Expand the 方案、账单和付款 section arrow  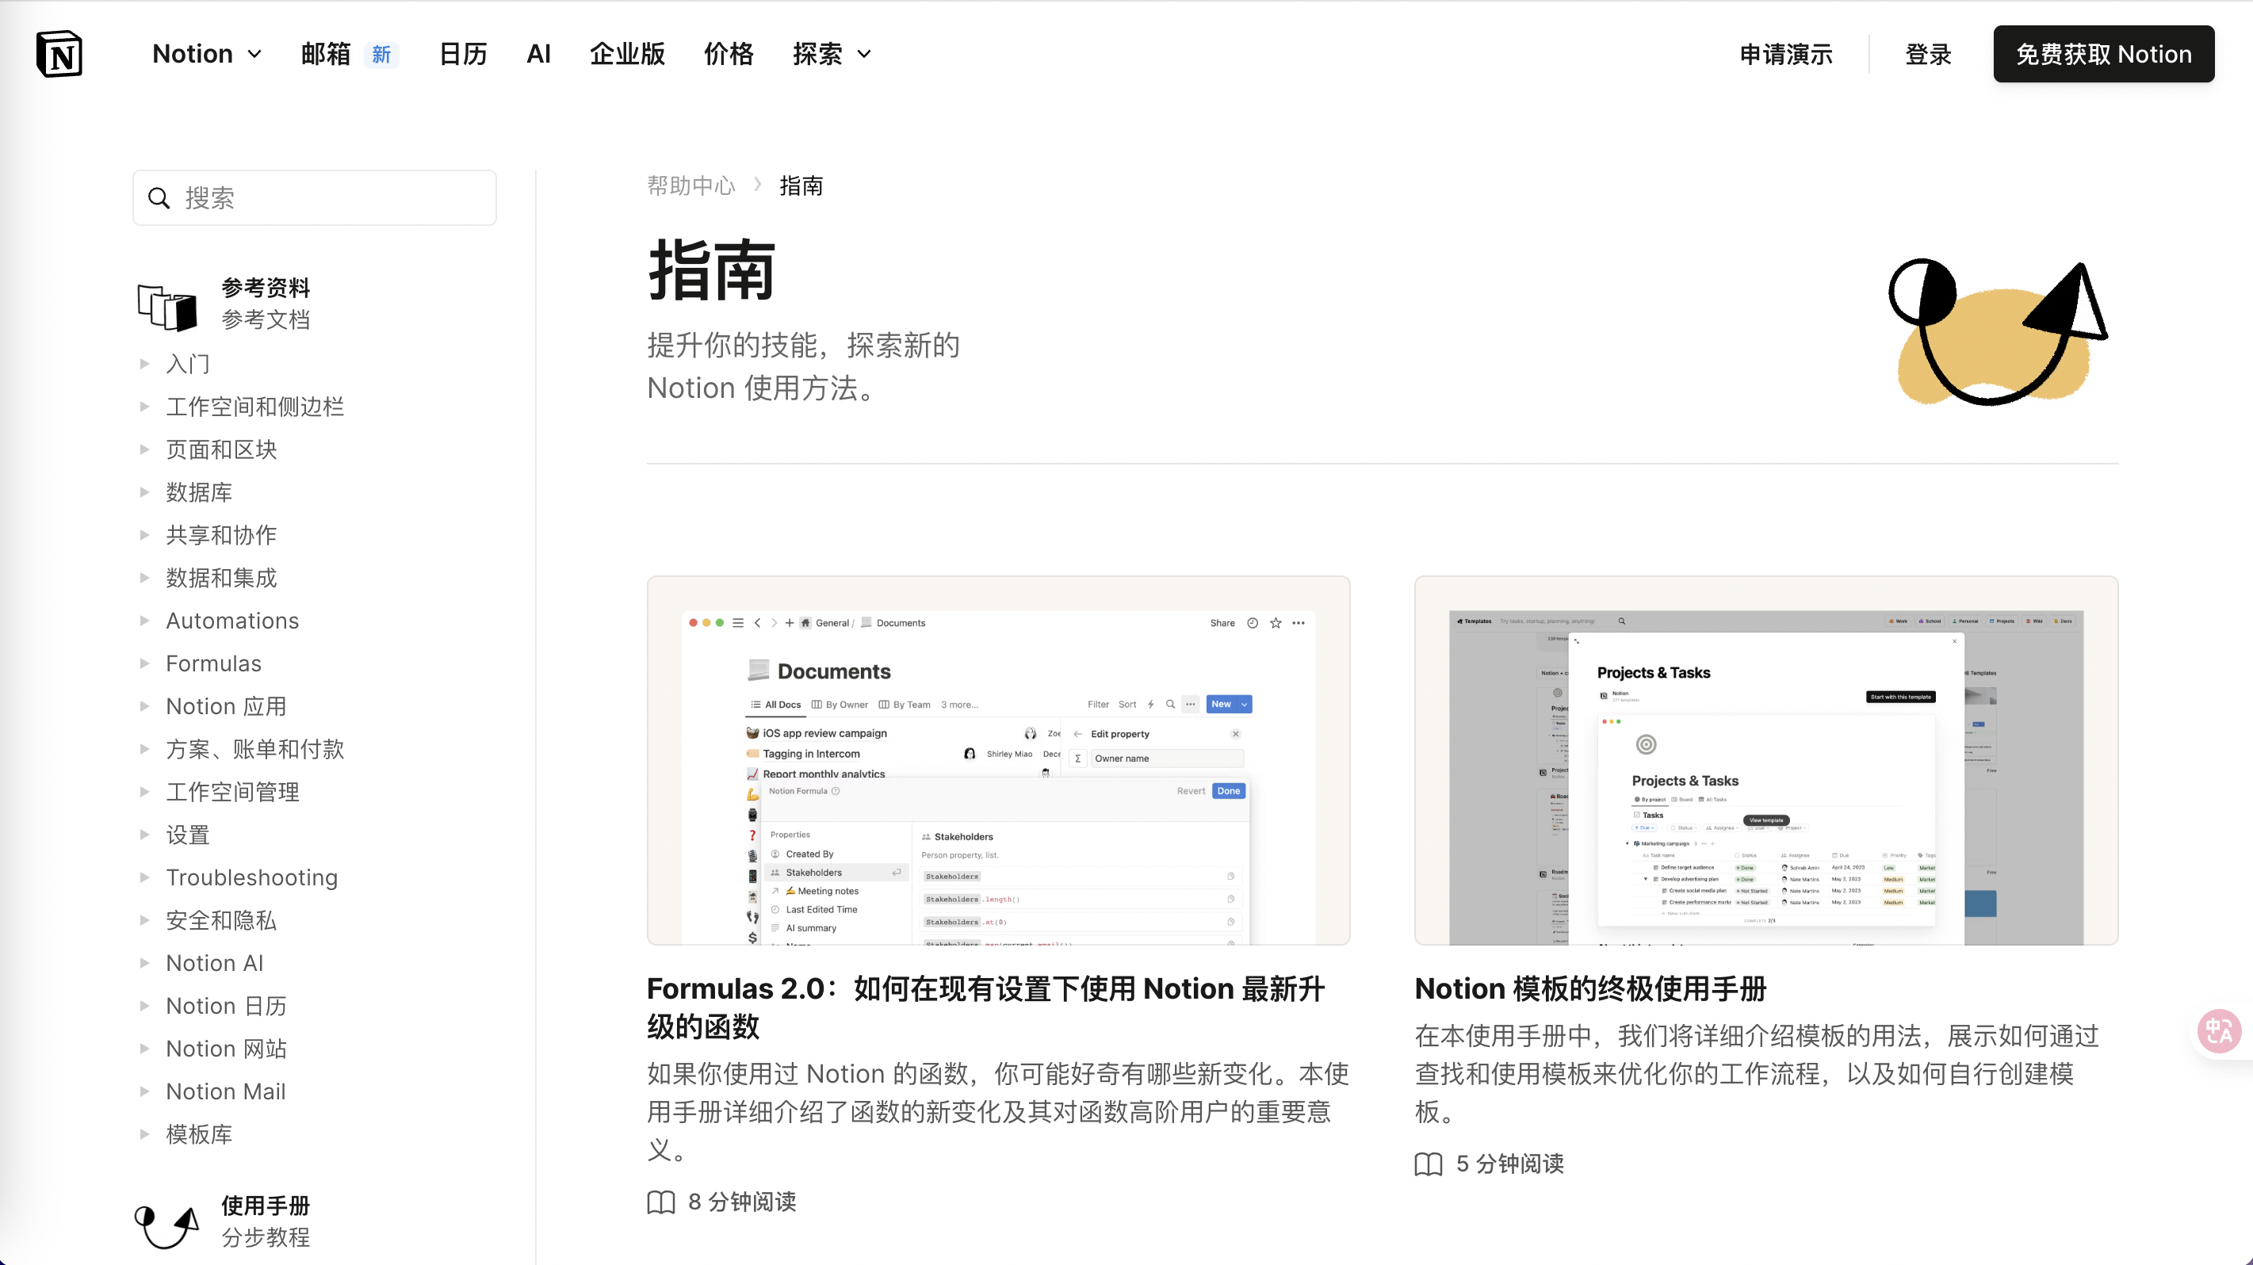pos(145,749)
